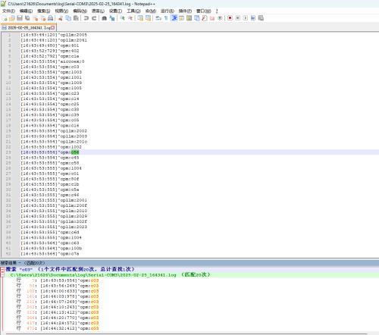The image size is (379, 335).
Task: Jump to search result at line 470
Action: click(x=58, y=328)
